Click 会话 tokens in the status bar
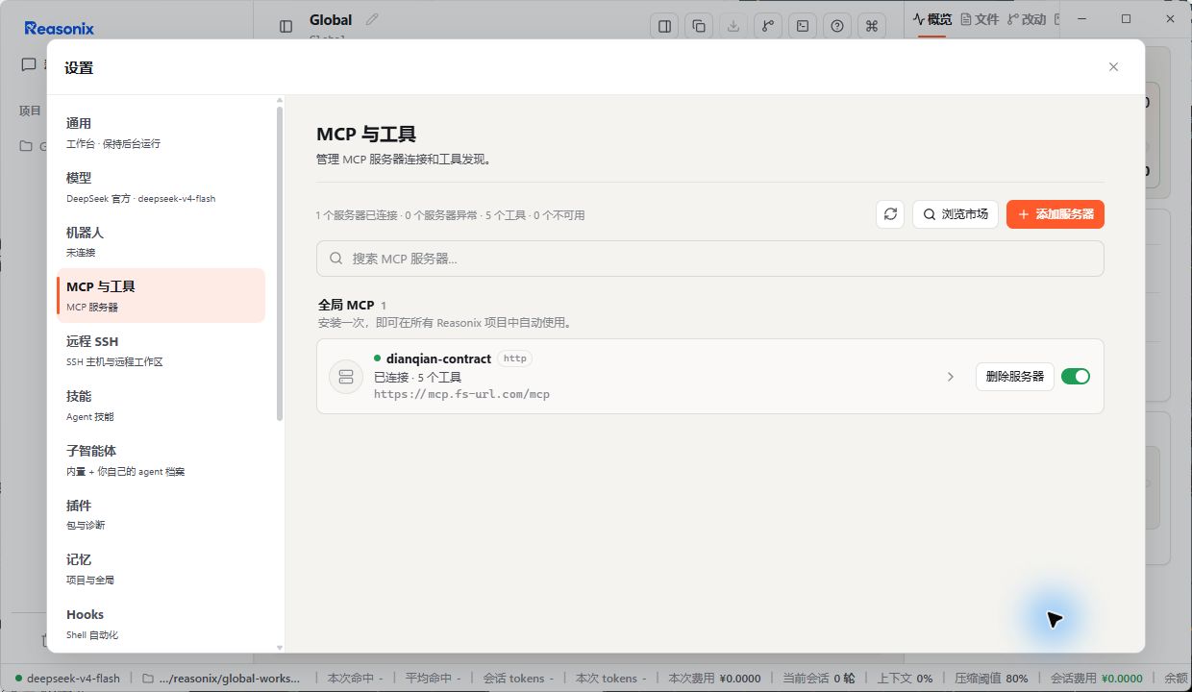Viewport: 1192px width, 692px height. [x=518, y=678]
